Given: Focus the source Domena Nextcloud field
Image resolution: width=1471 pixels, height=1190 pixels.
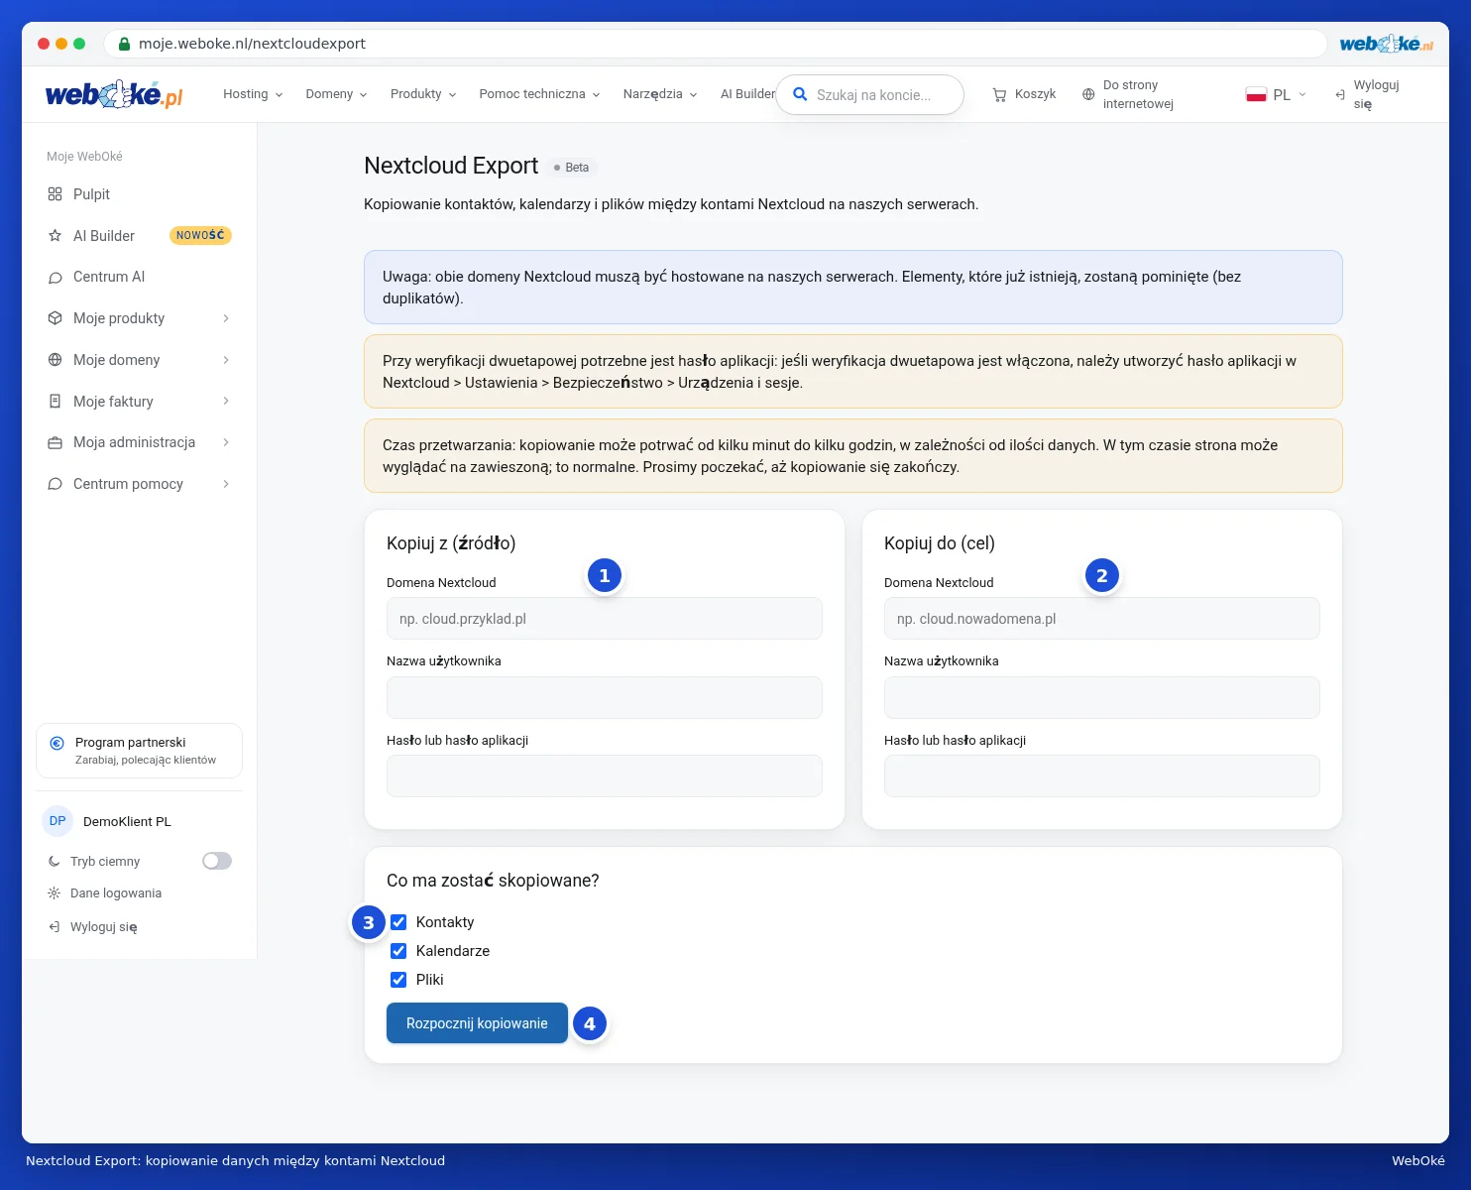Looking at the screenshot, I should coord(605,619).
